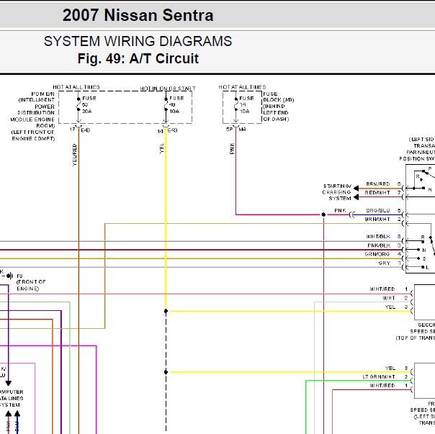435x434 pixels.
Task: Click the vertical "YEL/RED" wire label
Action: [x=74, y=155]
